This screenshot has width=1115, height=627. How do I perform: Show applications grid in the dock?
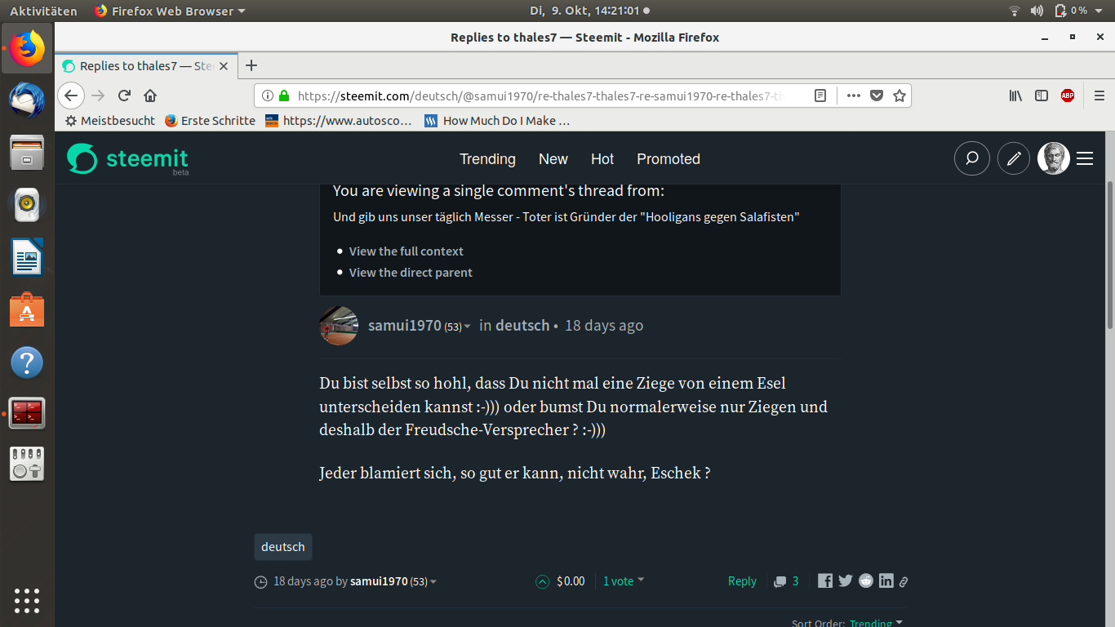point(27,600)
